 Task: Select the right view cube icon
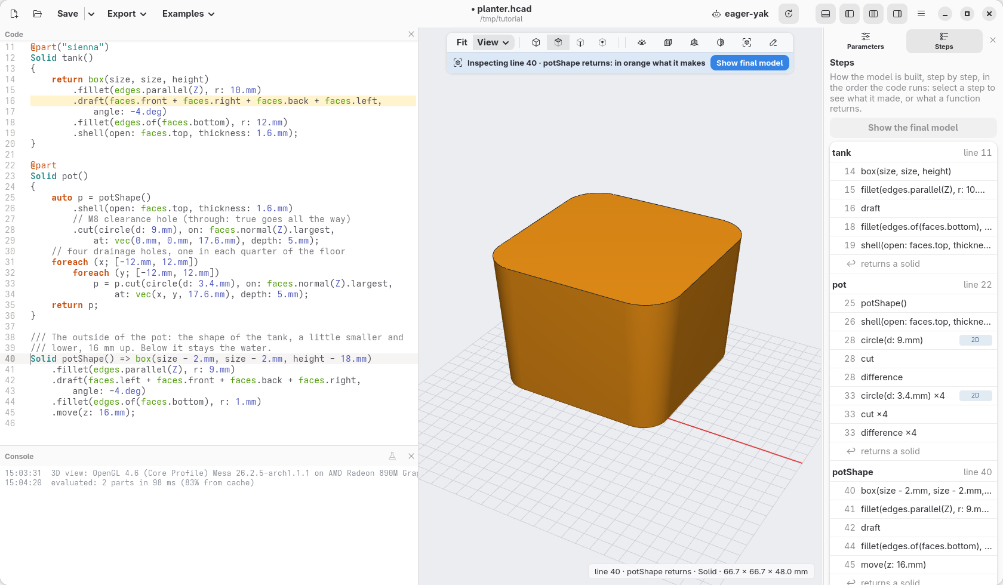pos(602,42)
